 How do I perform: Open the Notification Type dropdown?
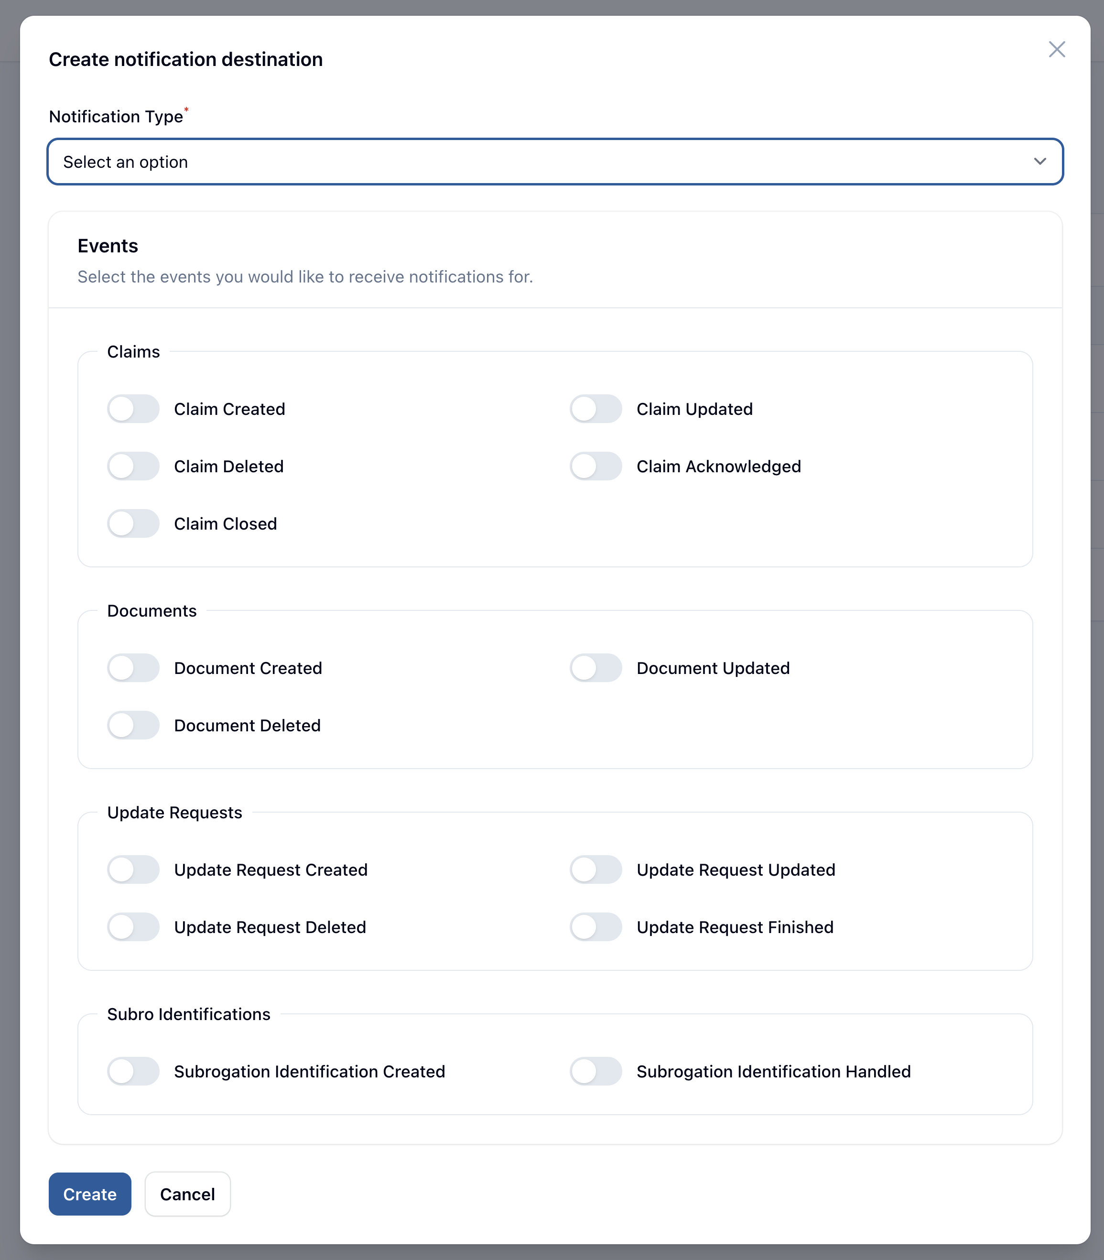pyautogui.click(x=554, y=162)
